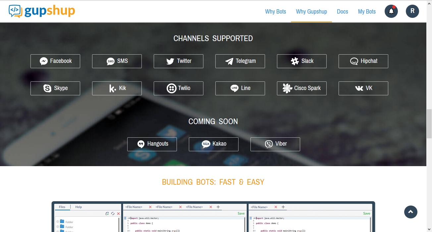The image size is (432, 232).
Task: Select the Viber coming soon button
Action: (x=275, y=144)
